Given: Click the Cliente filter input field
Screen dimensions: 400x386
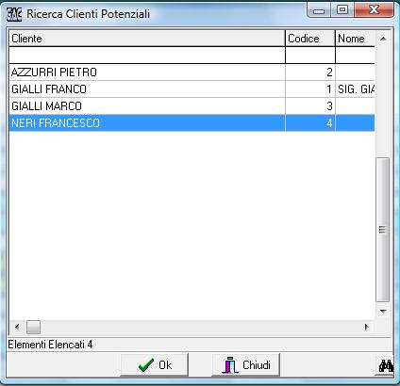Looking at the screenshot, I should click(x=147, y=56).
